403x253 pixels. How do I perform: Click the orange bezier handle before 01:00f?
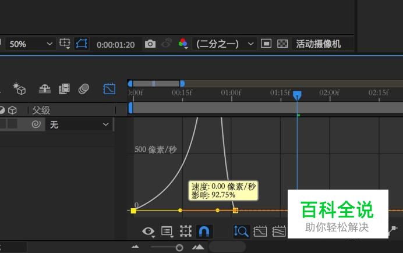coord(217,211)
